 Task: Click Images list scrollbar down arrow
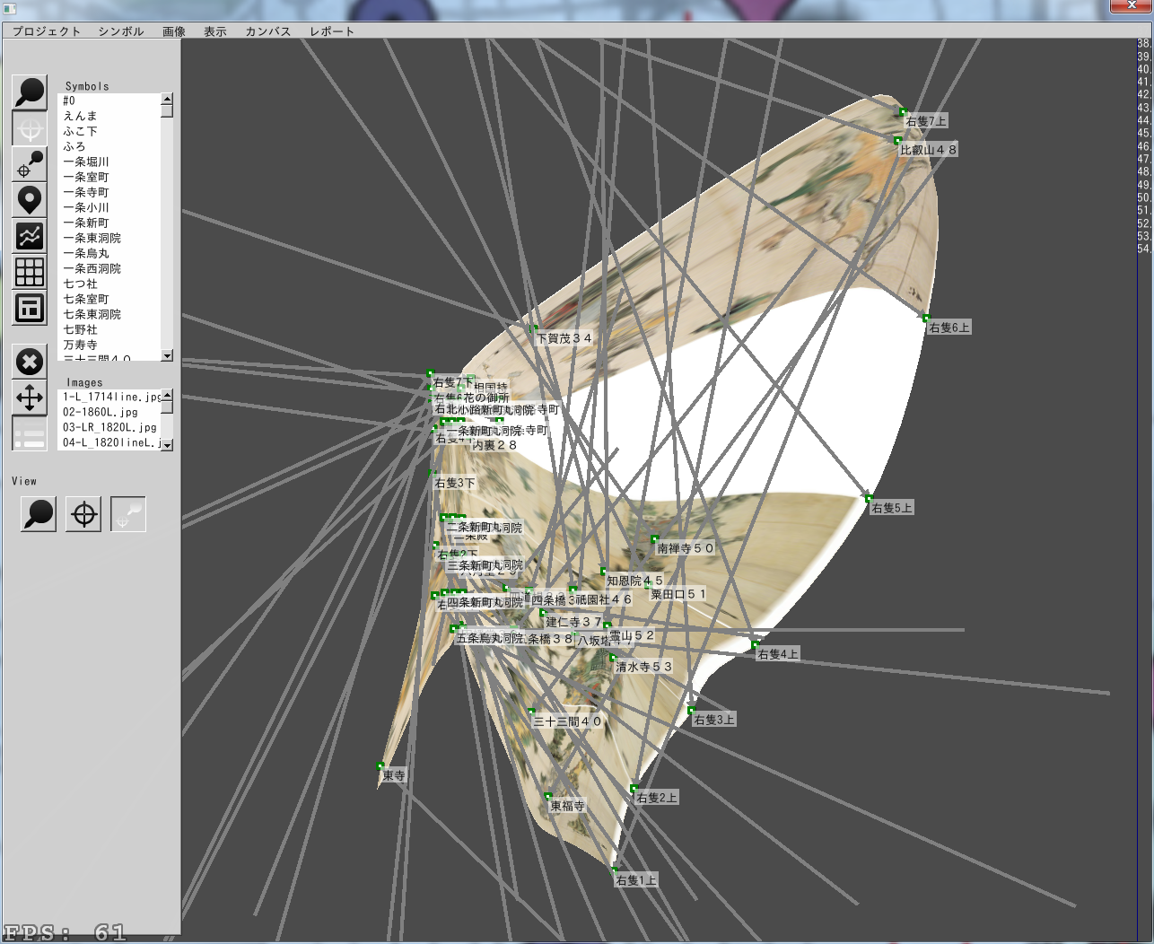(167, 444)
